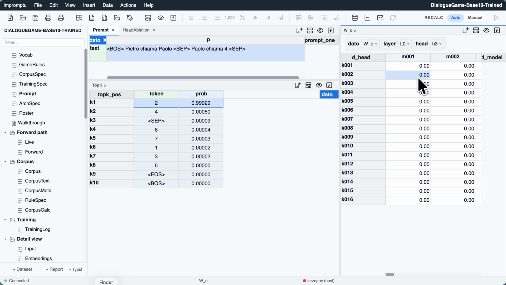Click the database cylinder icon

[x=355, y=18]
